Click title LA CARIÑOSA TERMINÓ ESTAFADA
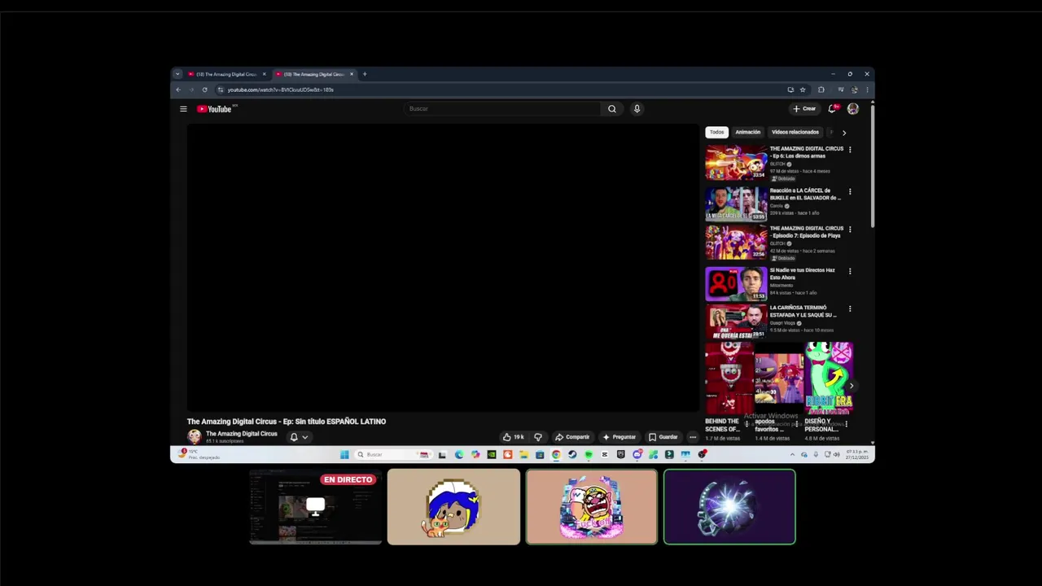Viewport: 1042px width, 586px height. point(803,311)
